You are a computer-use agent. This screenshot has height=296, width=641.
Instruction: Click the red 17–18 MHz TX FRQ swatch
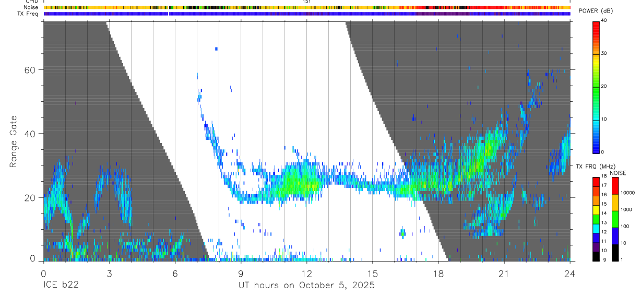point(596,181)
